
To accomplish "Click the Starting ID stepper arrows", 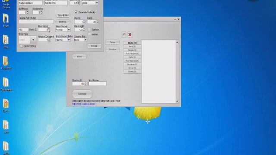I will 86,84.
